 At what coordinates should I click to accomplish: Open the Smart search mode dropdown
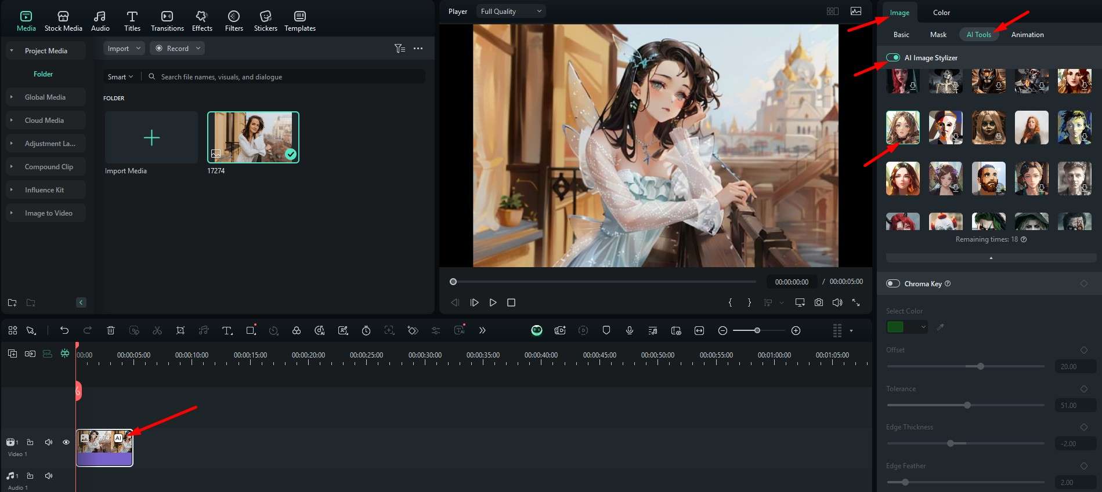coord(120,77)
